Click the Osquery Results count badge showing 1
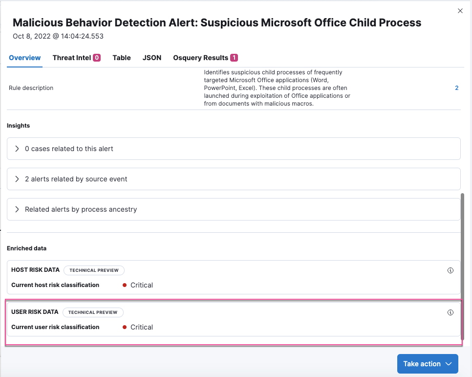 pos(234,57)
